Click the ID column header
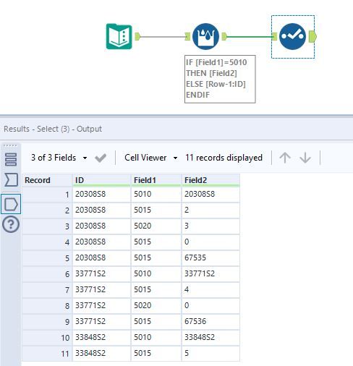The width and height of the screenshot is (353, 366). point(101,180)
